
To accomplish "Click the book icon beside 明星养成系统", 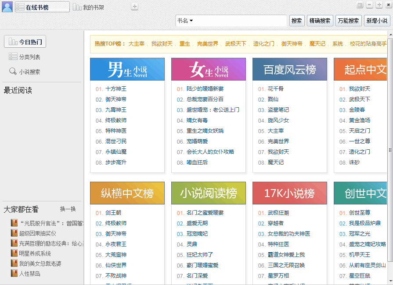I will pos(14,253).
